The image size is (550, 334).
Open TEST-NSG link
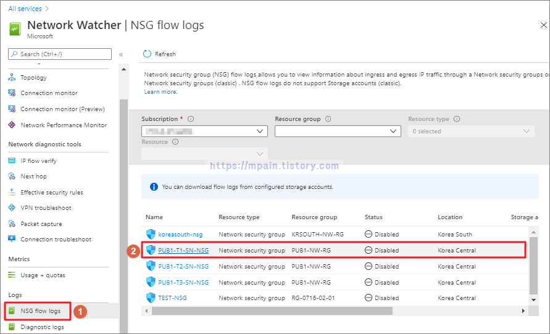point(173,298)
